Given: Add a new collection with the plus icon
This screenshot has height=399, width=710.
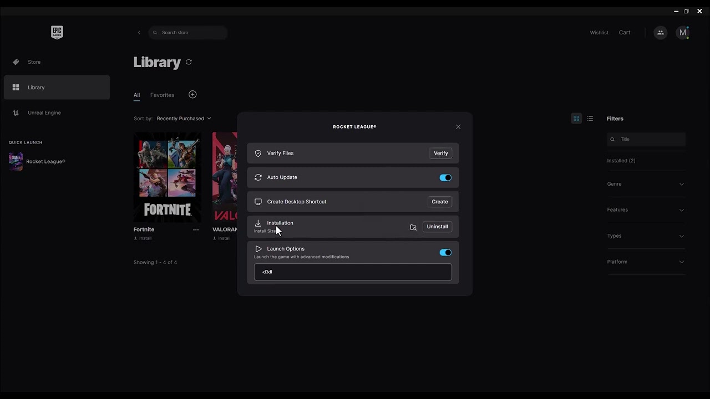Looking at the screenshot, I should [x=192, y=95].
